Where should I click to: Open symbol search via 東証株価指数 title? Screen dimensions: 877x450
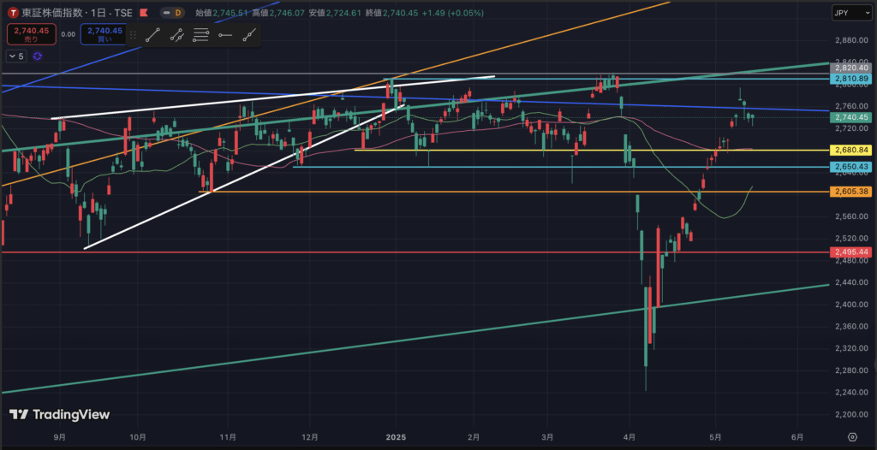pyautogui.click(x=57, y=13)
